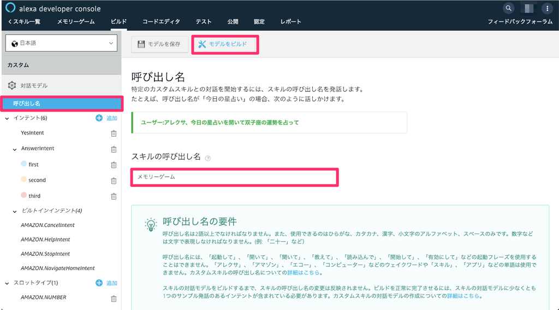Open the 認定 tab
Image resolution: width=559 pixels, height=310 pixels.
[259, 22]
